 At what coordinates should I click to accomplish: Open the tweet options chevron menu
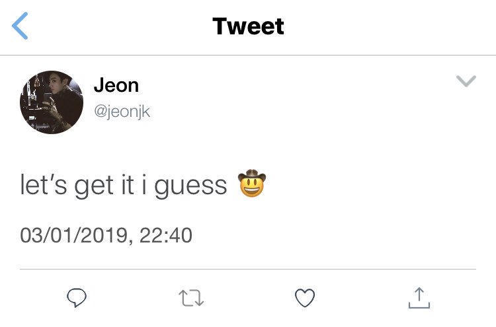(466, 81)
